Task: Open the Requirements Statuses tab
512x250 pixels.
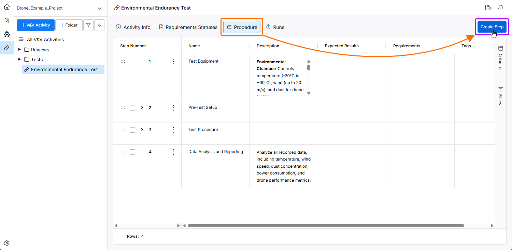Action: (188, 27)
